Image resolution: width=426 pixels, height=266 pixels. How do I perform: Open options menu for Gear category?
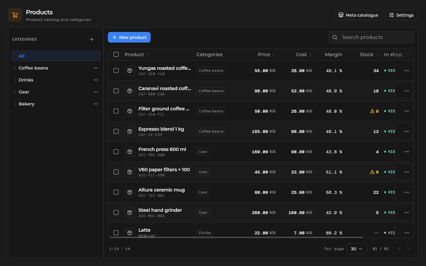click(96, 92)
